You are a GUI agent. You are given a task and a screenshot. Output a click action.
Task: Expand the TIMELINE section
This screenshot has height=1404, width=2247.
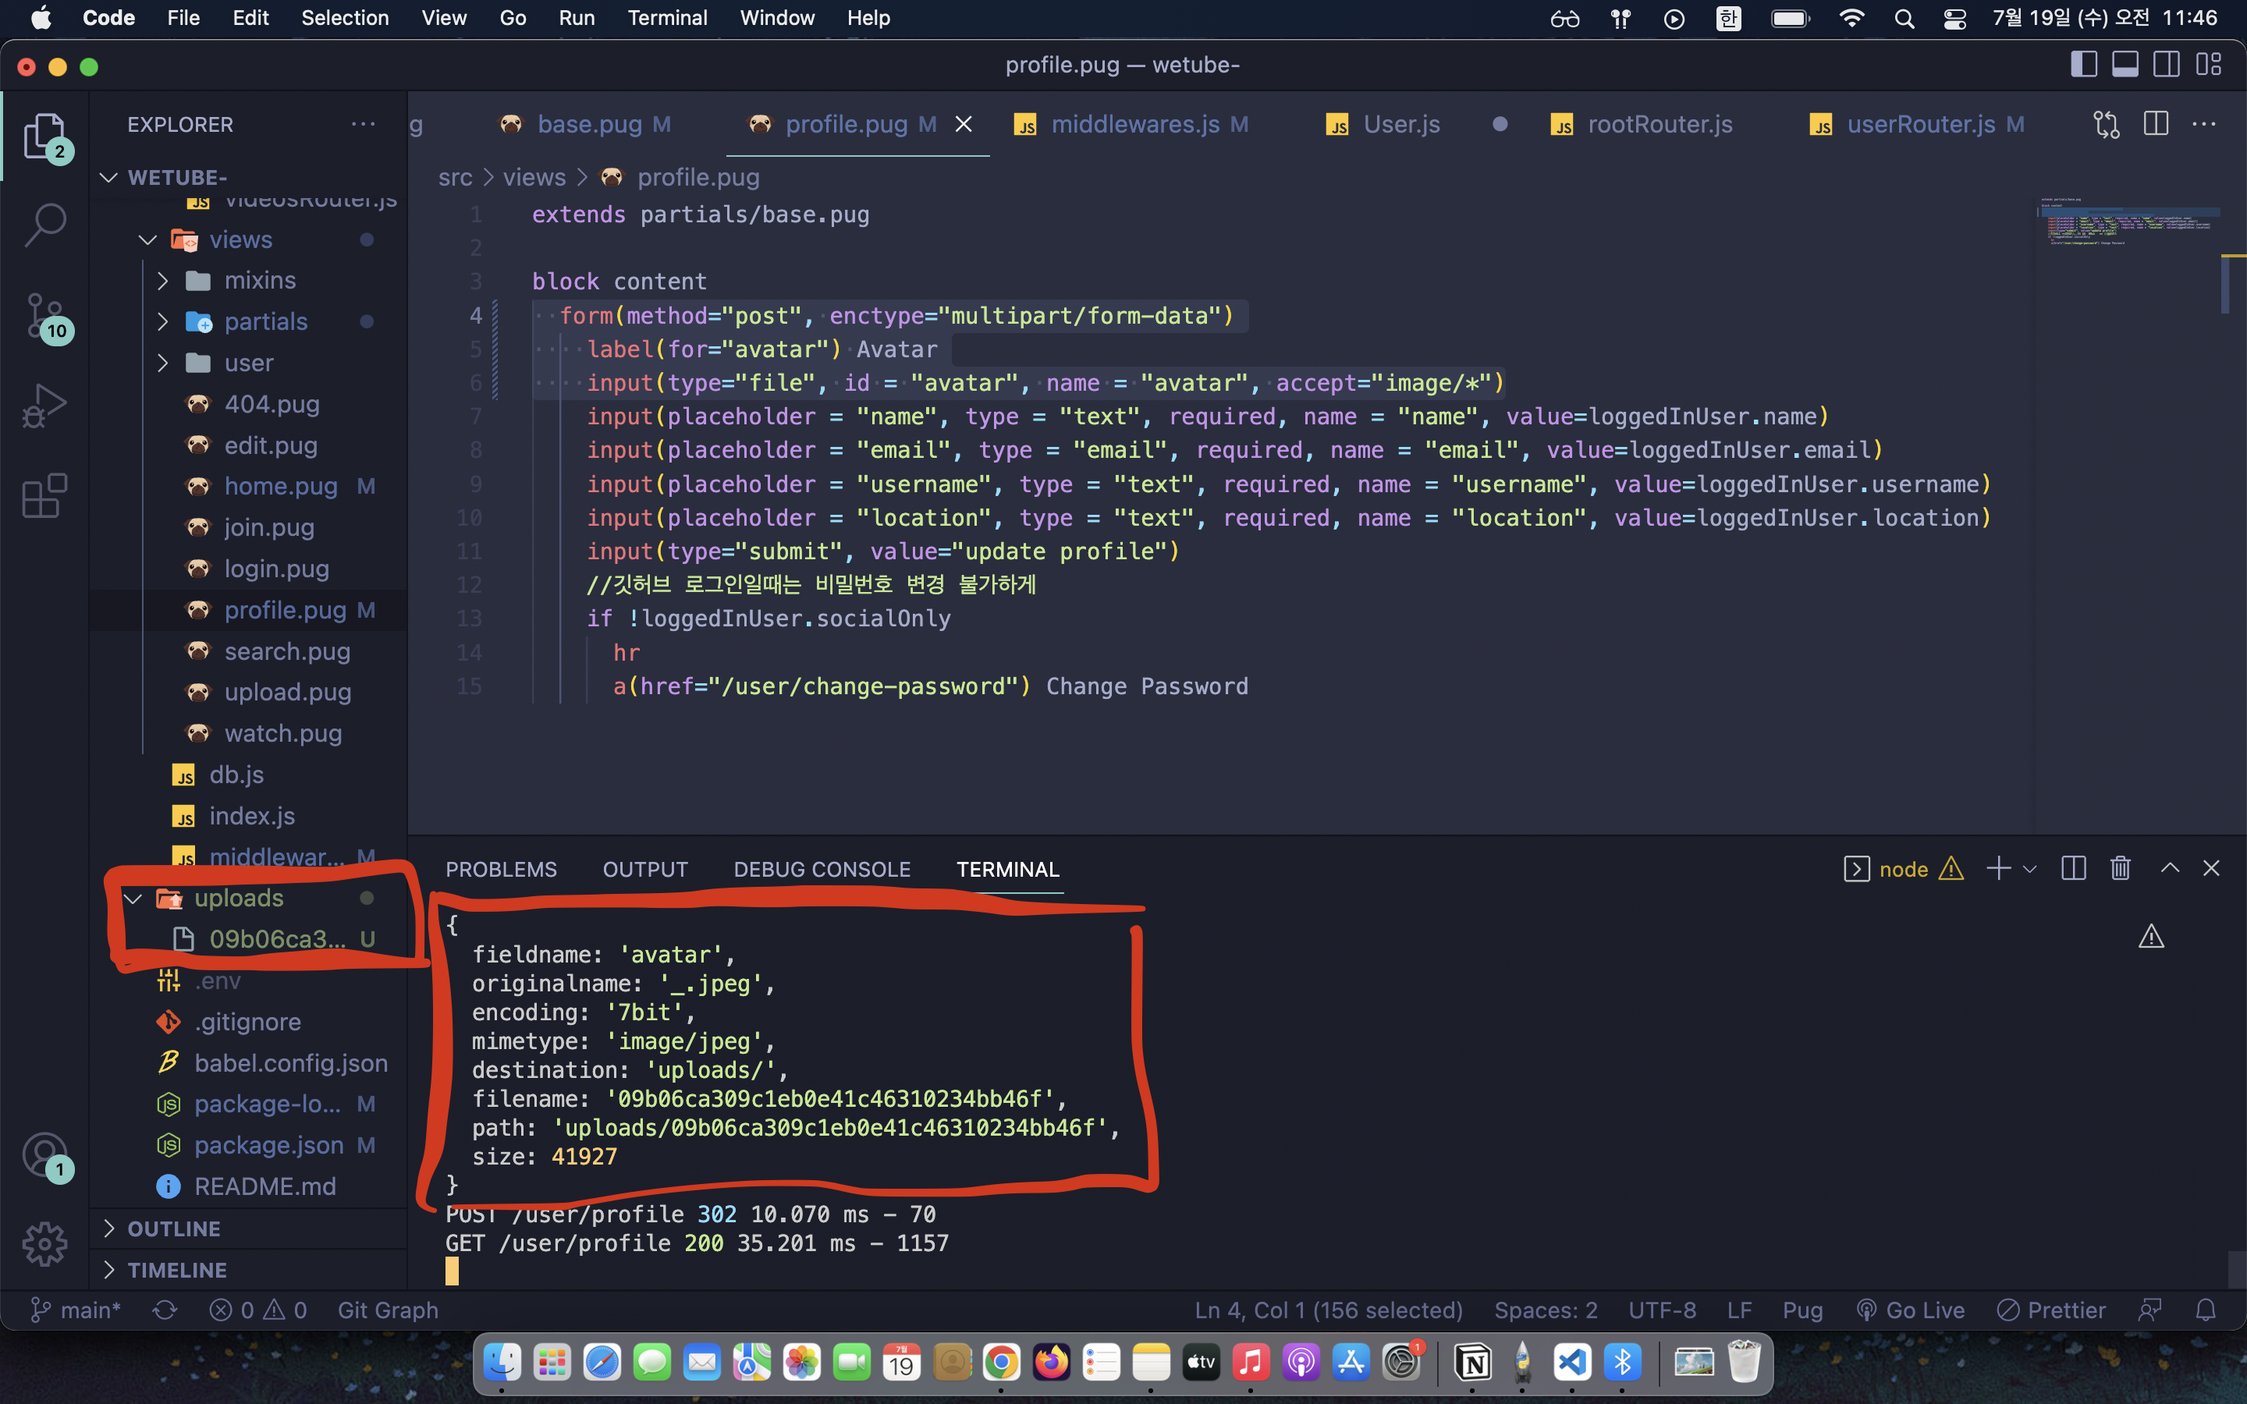coord(109,1269)
